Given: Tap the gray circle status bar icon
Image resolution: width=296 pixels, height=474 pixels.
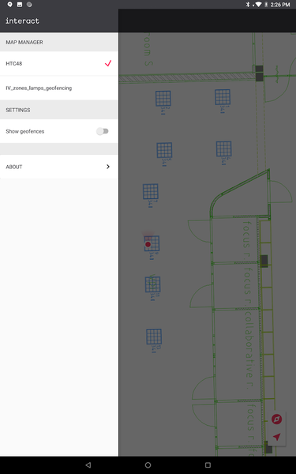Looking at the screenshot, I should point(29,5).
